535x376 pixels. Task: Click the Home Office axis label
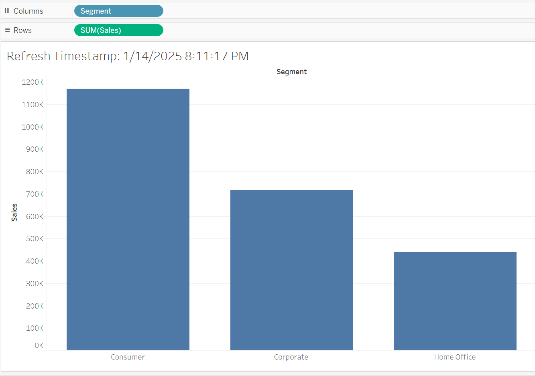pos(455,357)
